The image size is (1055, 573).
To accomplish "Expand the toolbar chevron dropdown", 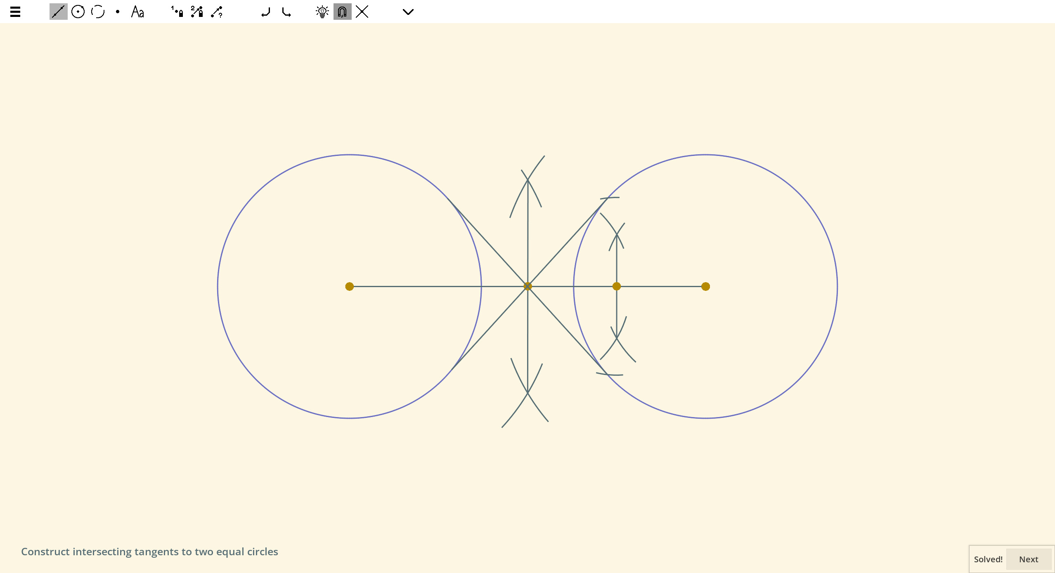I will tap(407, 12).
